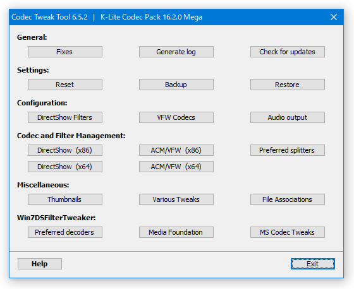This screenshot has height=289, width=354.
Task: Open ACM/VFW (x64) management
Action: point(176,167)
